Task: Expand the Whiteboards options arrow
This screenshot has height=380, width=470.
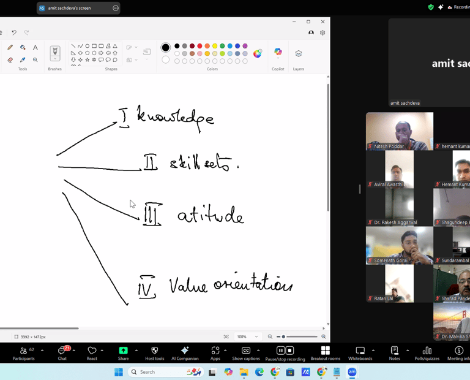Action: tap(373, 351)
